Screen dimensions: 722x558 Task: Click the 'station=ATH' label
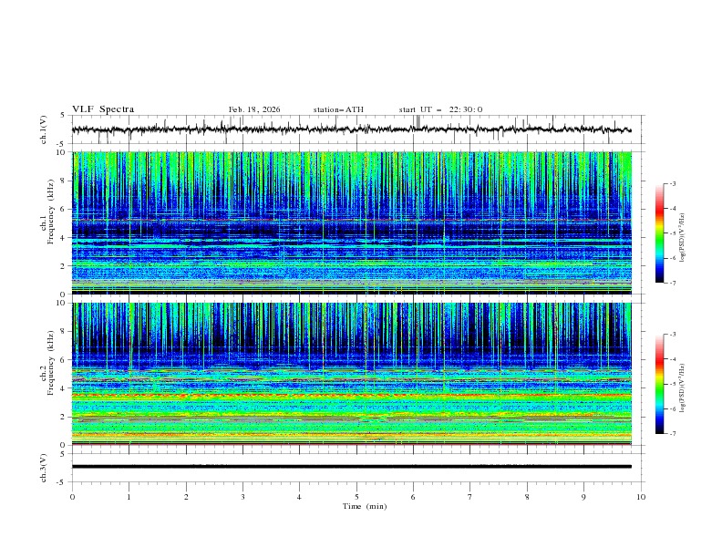[x=338, y=109]
